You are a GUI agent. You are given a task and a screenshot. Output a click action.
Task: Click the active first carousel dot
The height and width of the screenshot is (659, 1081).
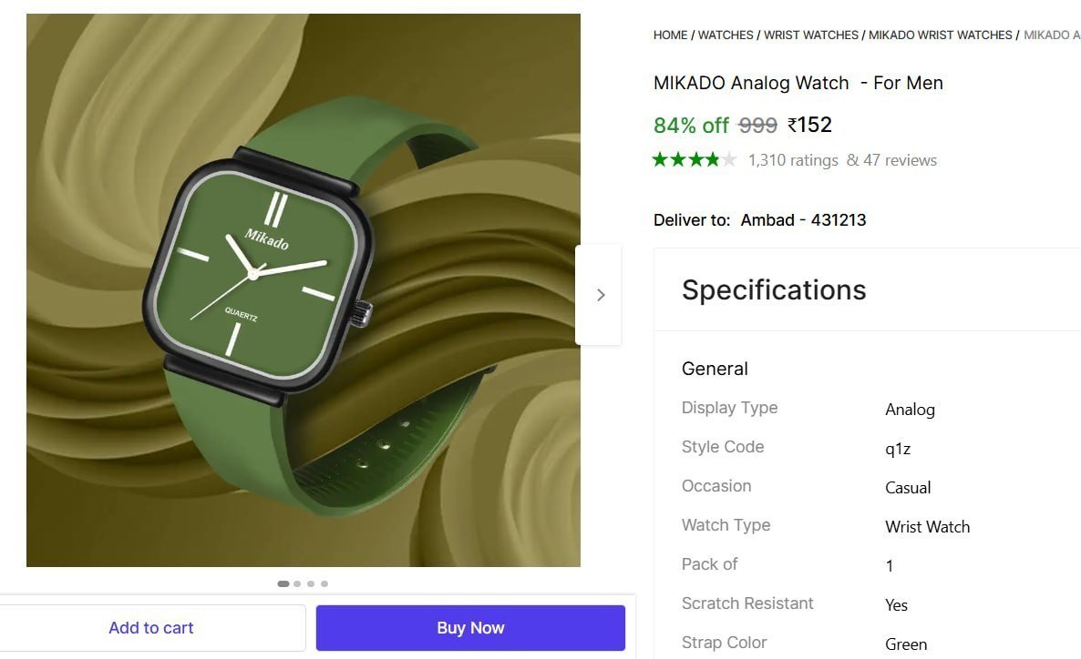[283, 583]
